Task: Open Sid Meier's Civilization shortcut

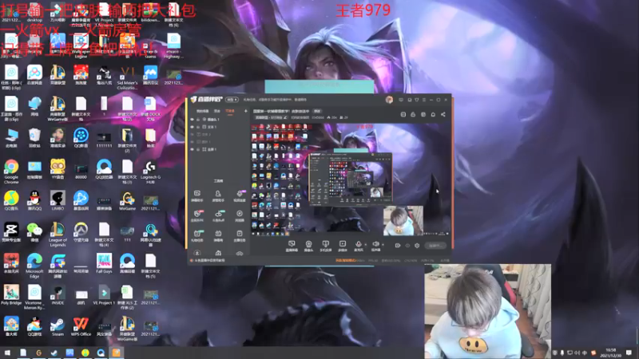Action: pos(127,77)
